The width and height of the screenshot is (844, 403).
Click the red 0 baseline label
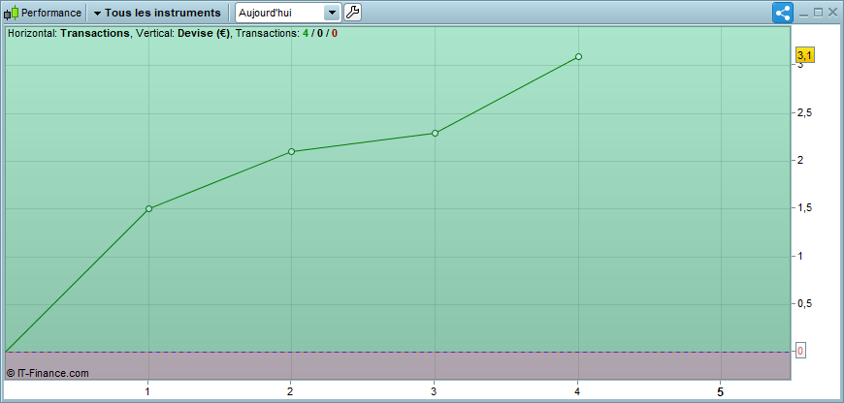800,352
